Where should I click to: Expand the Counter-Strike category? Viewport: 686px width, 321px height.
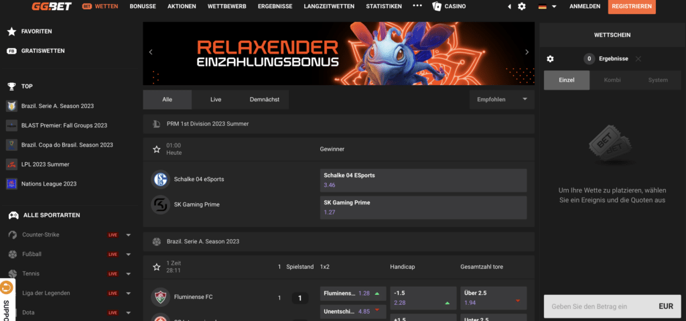click(128, 235)
